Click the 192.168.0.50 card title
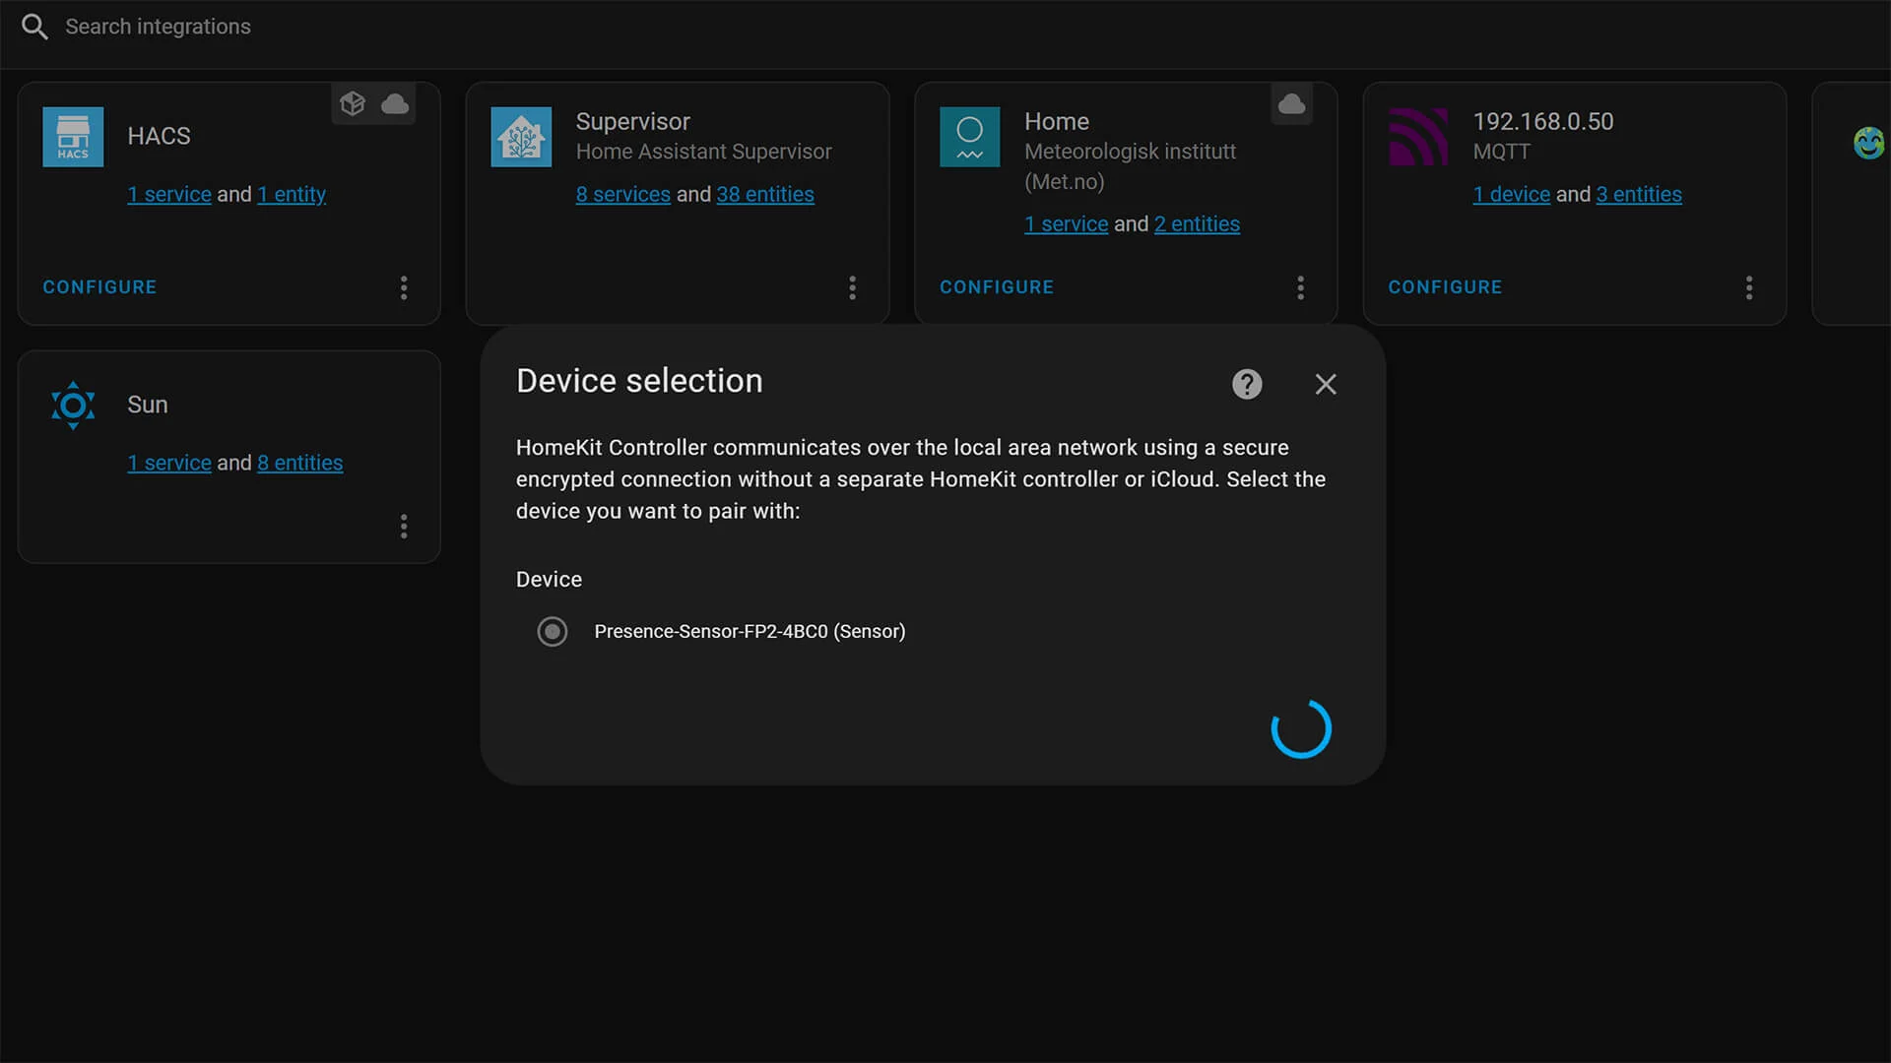1891x1063 pixels. 1542,121
